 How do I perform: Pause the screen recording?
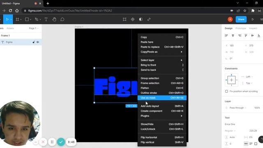click(x=52, y=142)
